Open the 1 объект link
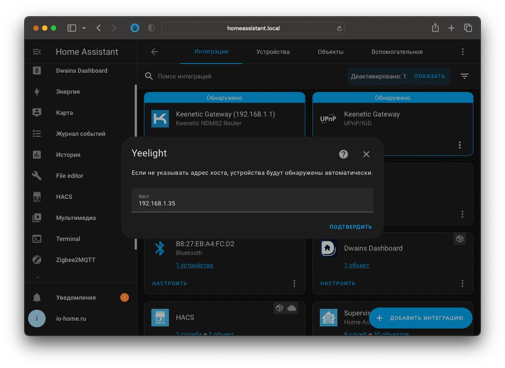Screen dimensions: 505x368 click(357, 265)
